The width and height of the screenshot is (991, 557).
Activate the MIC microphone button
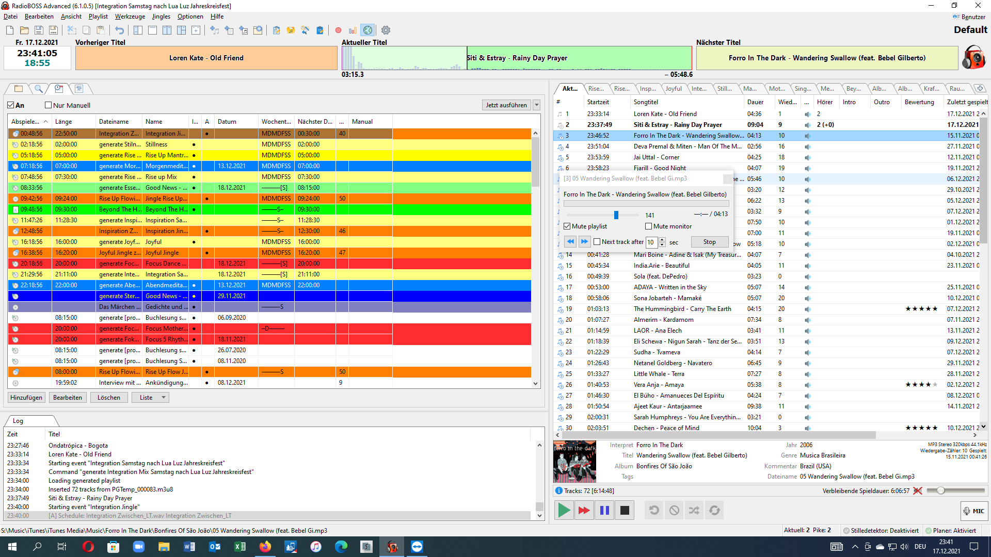point(974,511)
